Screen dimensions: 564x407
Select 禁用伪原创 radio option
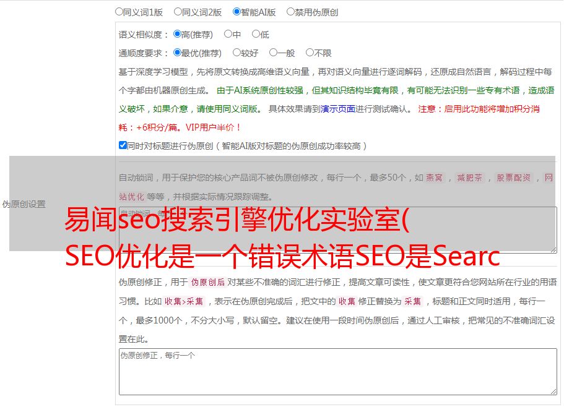click(290, 12)
